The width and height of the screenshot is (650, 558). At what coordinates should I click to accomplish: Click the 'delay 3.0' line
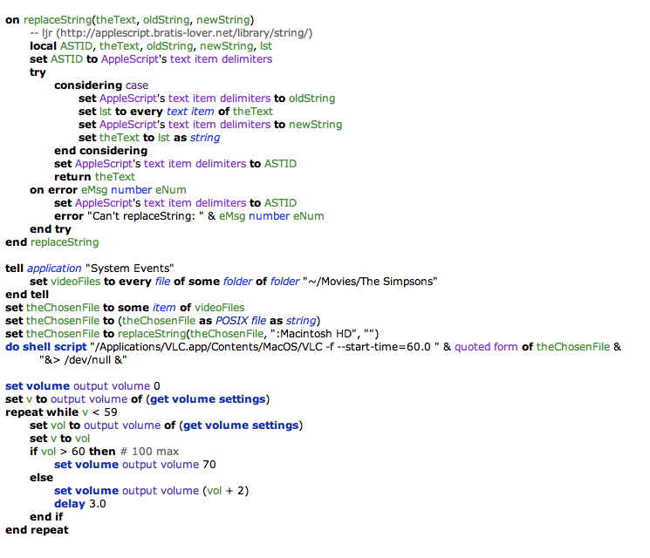80,504
